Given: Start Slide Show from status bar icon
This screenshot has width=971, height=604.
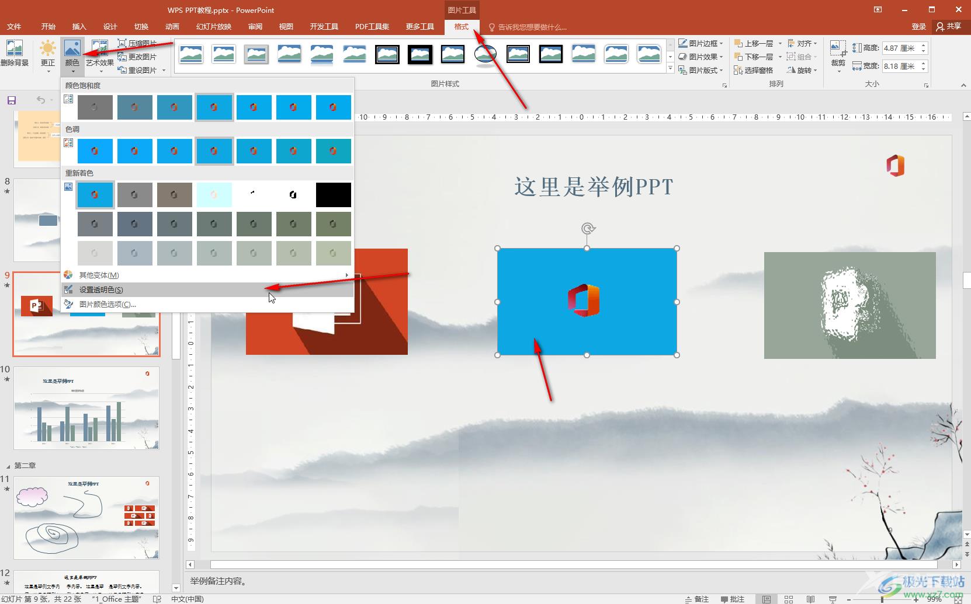Looking at the screenshot, I should point(833,599).
